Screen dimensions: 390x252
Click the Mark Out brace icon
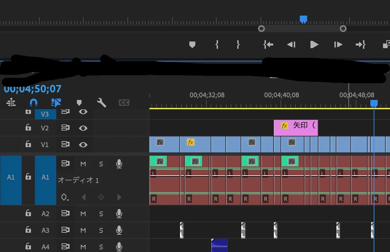(238, 44)
